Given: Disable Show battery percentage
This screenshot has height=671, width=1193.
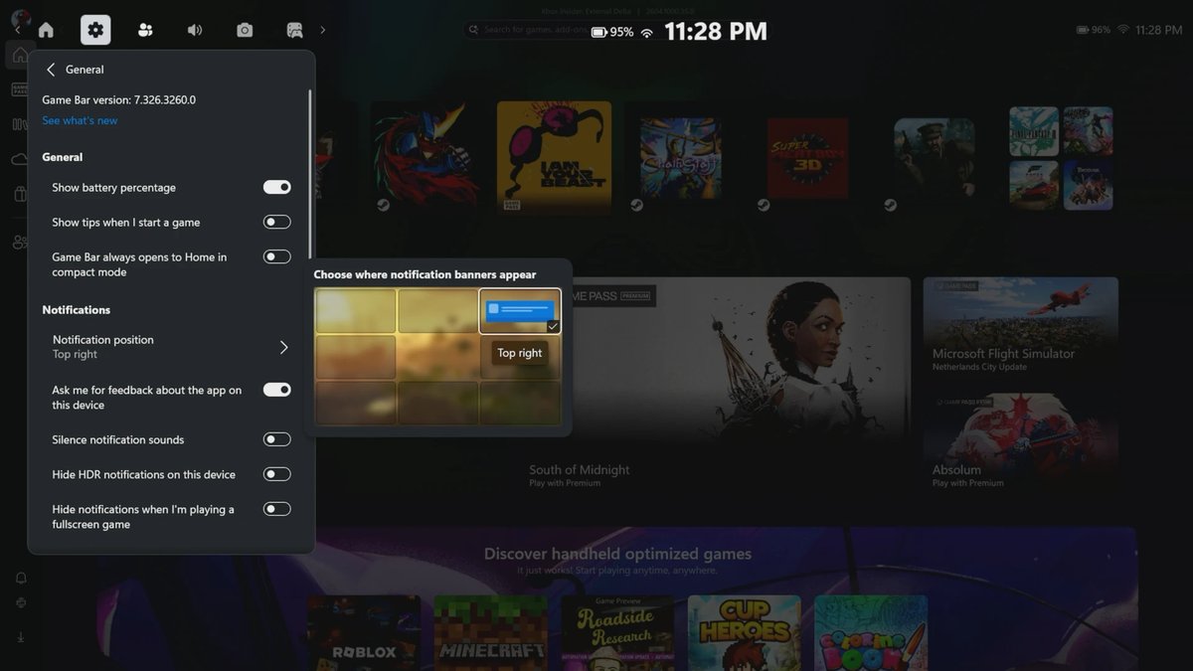Looking at the screenshot, I should click(276, 186).
